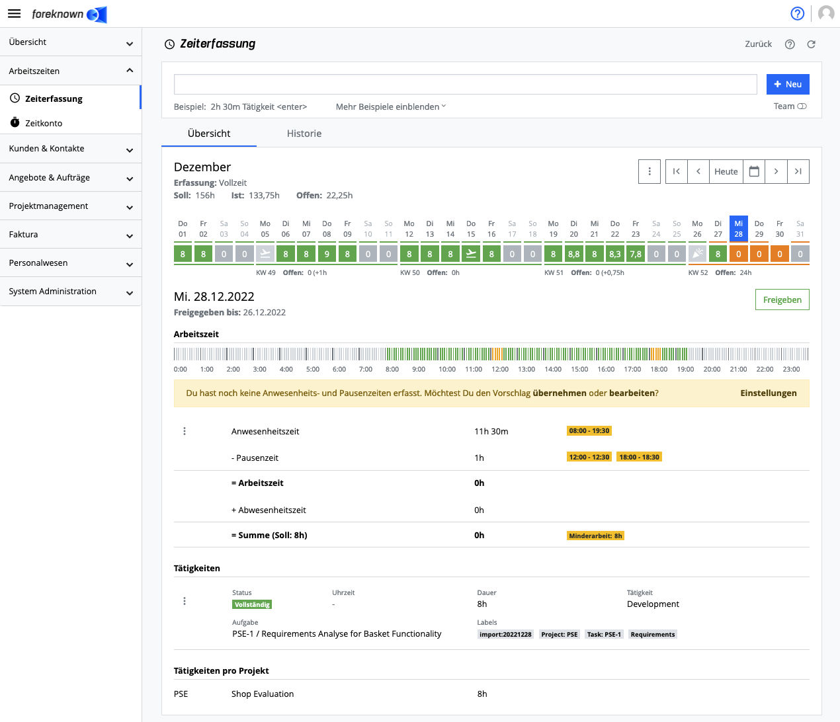This screenshot has width=840, height=722.
Task: Expand the Übersicht sidebar section
Action: click(x=71, y=42)
